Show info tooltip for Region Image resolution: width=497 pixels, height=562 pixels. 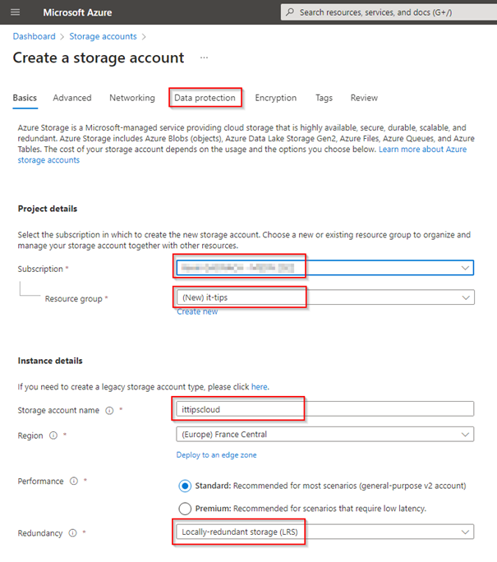[x=53, y=435]
